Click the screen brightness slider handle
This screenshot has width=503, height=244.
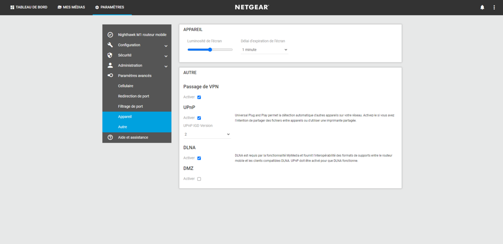click(210, 49)
